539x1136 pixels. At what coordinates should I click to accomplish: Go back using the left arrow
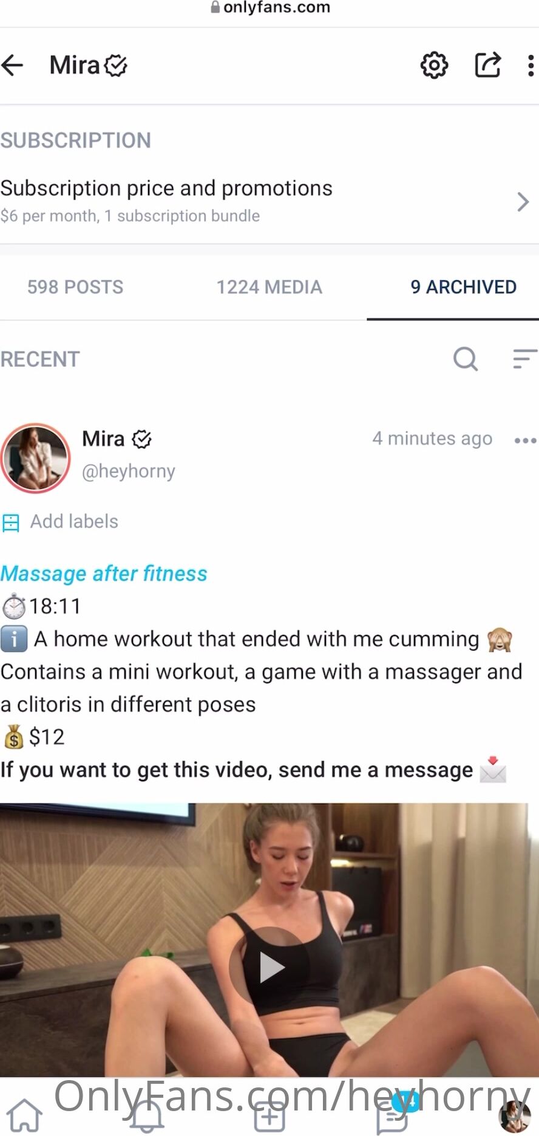pos(12,65)
